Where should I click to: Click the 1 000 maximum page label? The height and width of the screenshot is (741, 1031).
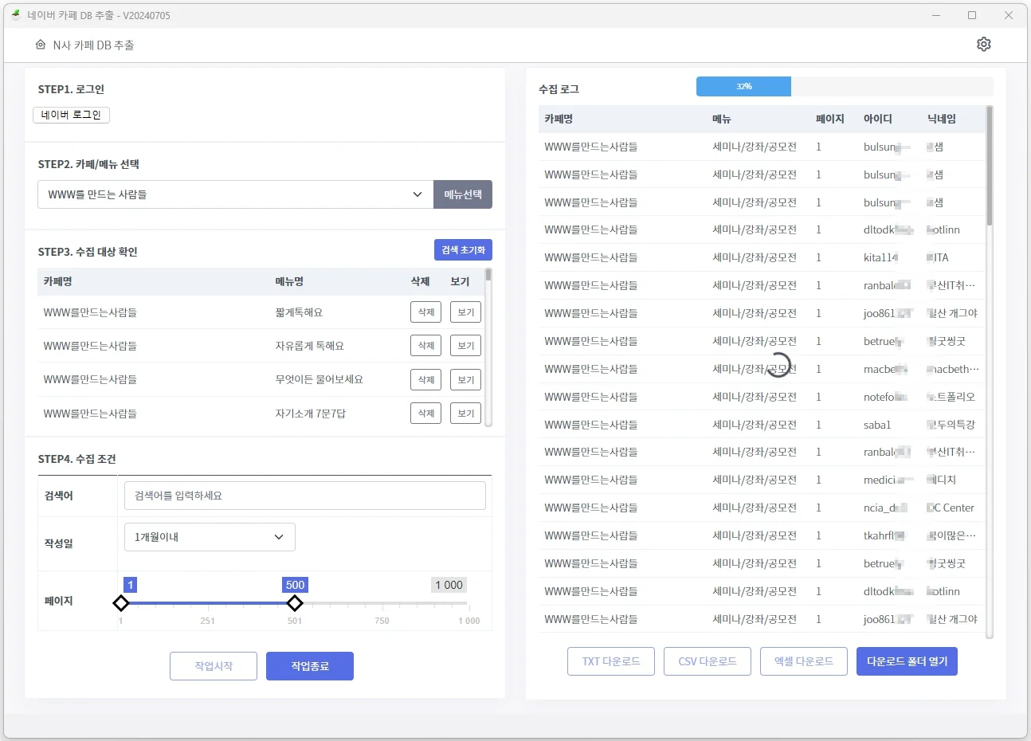(449, 585)
